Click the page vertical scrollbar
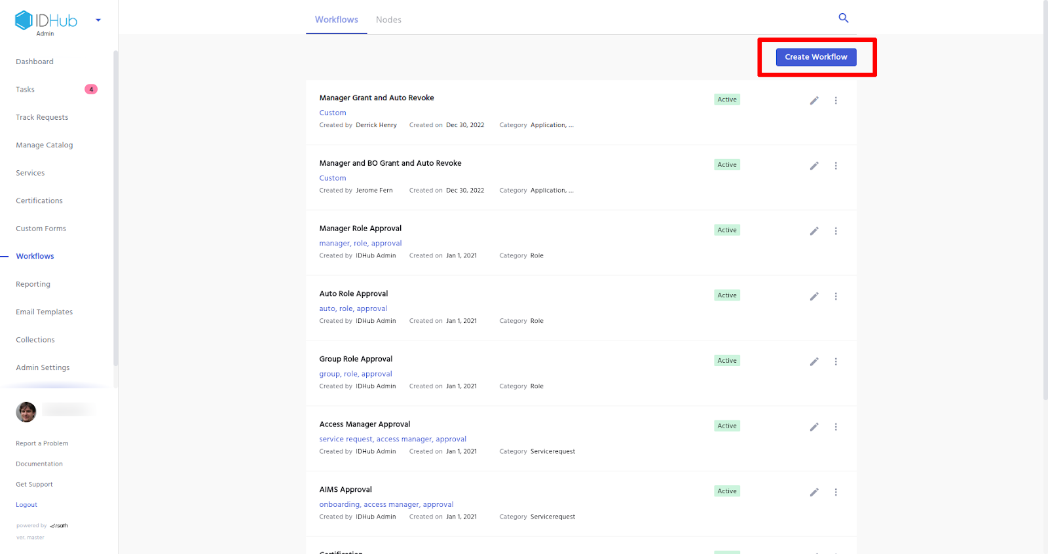 coord(1045,196)
